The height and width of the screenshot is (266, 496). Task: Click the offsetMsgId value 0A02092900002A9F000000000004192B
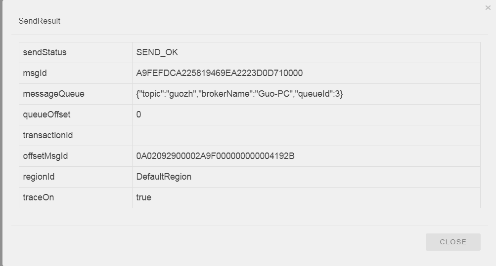[x=216, y=156]
